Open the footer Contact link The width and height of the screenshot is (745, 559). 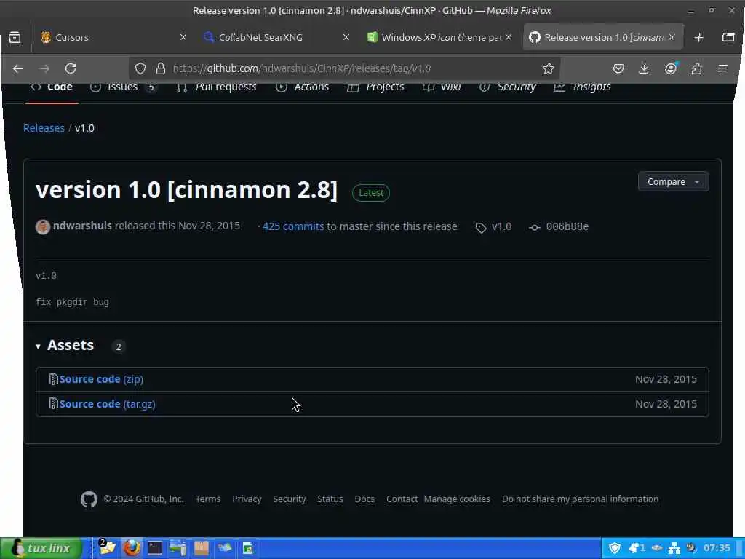coord(402,499)
